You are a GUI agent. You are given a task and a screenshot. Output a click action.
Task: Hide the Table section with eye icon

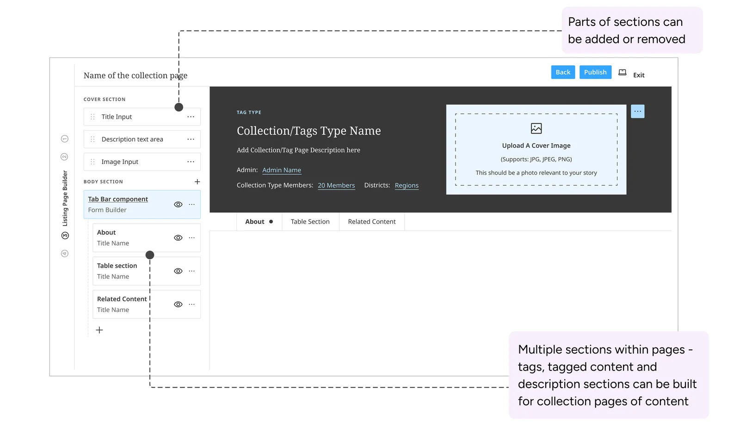point(178,271)
